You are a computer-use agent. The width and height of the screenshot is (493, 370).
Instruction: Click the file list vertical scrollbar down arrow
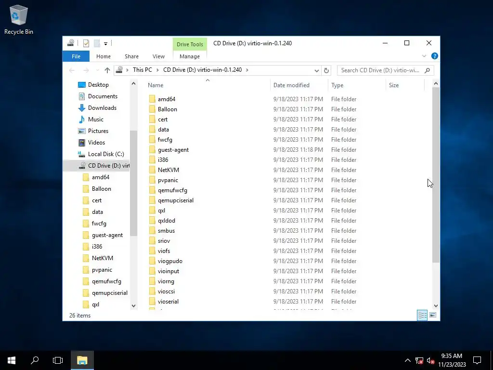point(436,306)
